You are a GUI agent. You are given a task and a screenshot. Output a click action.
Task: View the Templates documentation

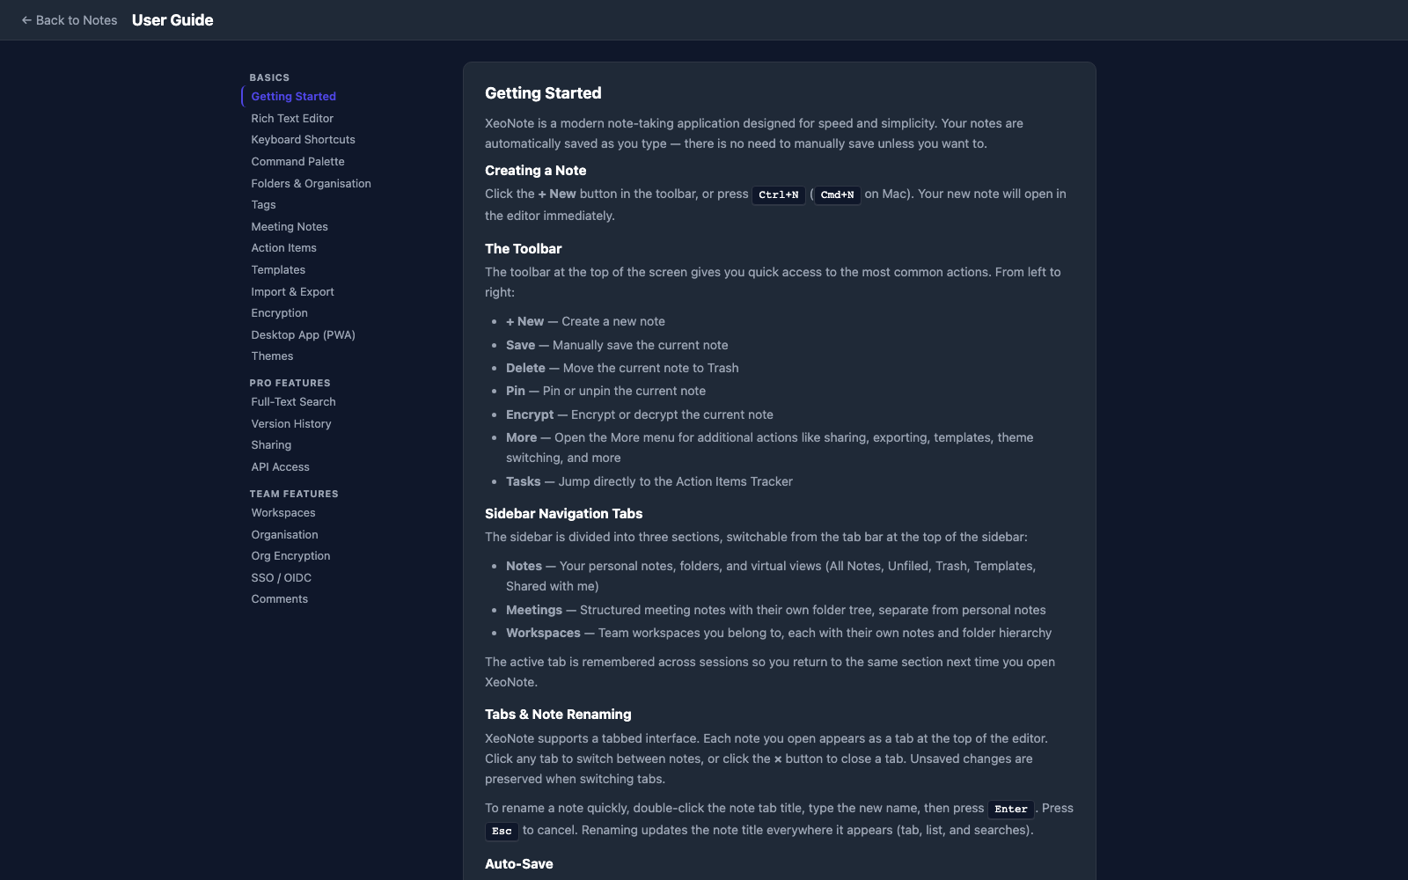pyautogui.click(x=278, y=269)
